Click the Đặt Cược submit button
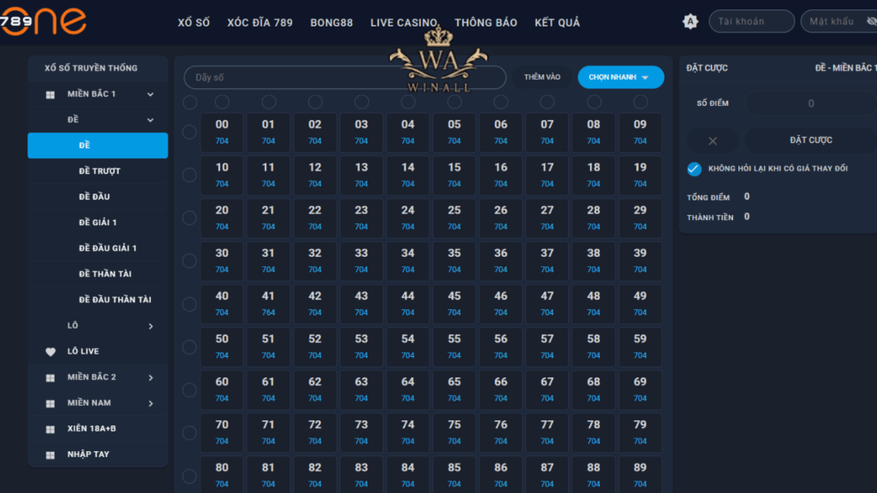 pyautogui.click(x=810, y=140)
